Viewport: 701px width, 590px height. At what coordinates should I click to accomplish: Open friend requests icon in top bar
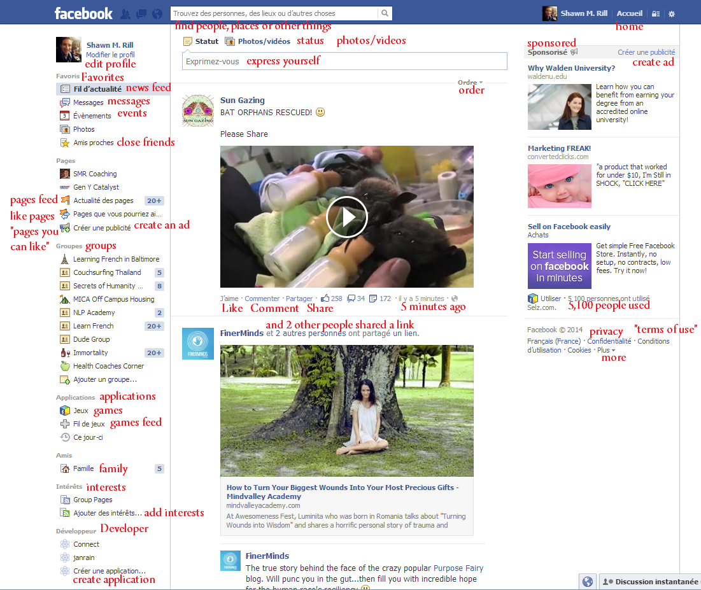click(125, 14)
